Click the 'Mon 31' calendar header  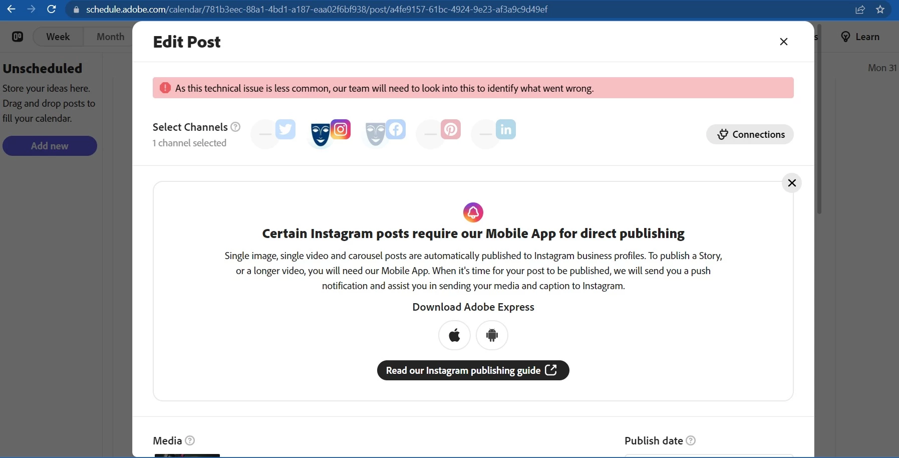tap(882, 68)
